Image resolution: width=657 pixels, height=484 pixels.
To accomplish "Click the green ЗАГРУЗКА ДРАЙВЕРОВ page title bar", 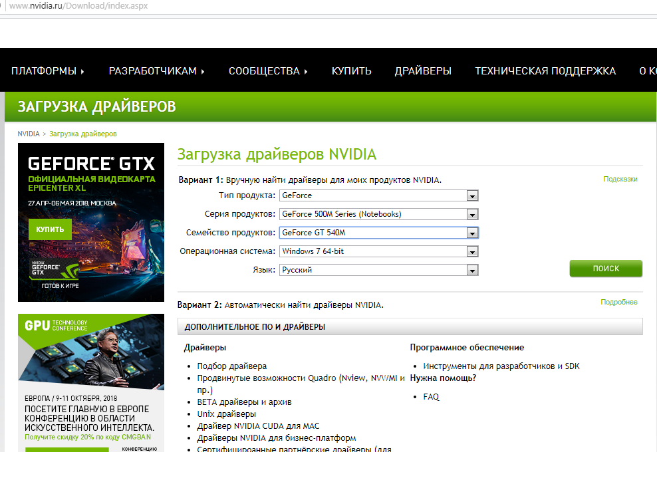I will [330, 106].
